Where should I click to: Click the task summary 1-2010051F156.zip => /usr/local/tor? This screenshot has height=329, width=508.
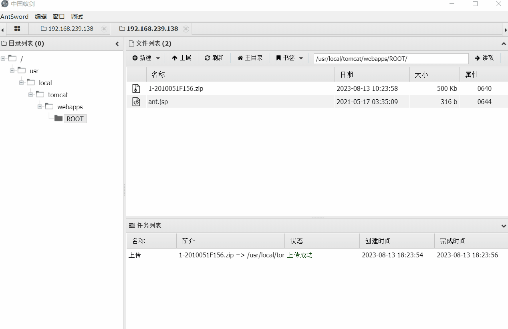coord(232,255)
